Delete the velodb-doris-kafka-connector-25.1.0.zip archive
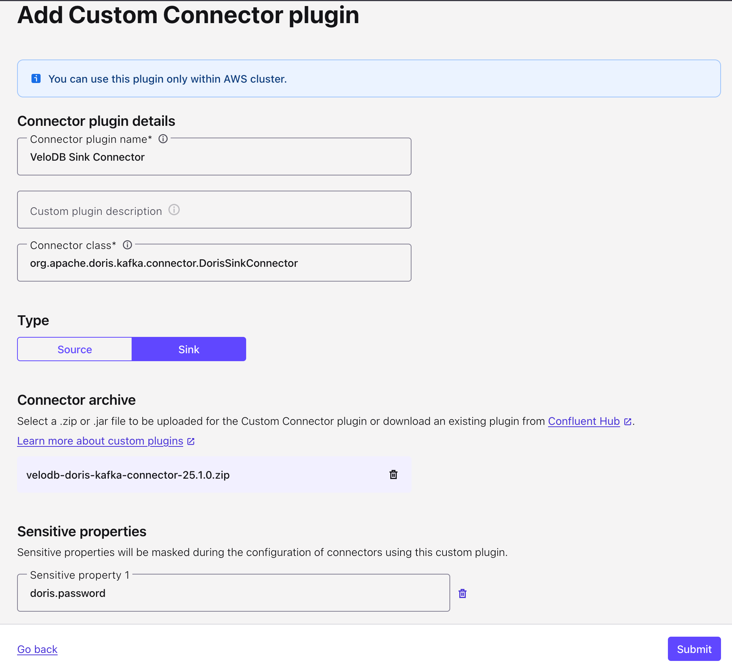Screen dimensions: 732x667 (393, 474)
